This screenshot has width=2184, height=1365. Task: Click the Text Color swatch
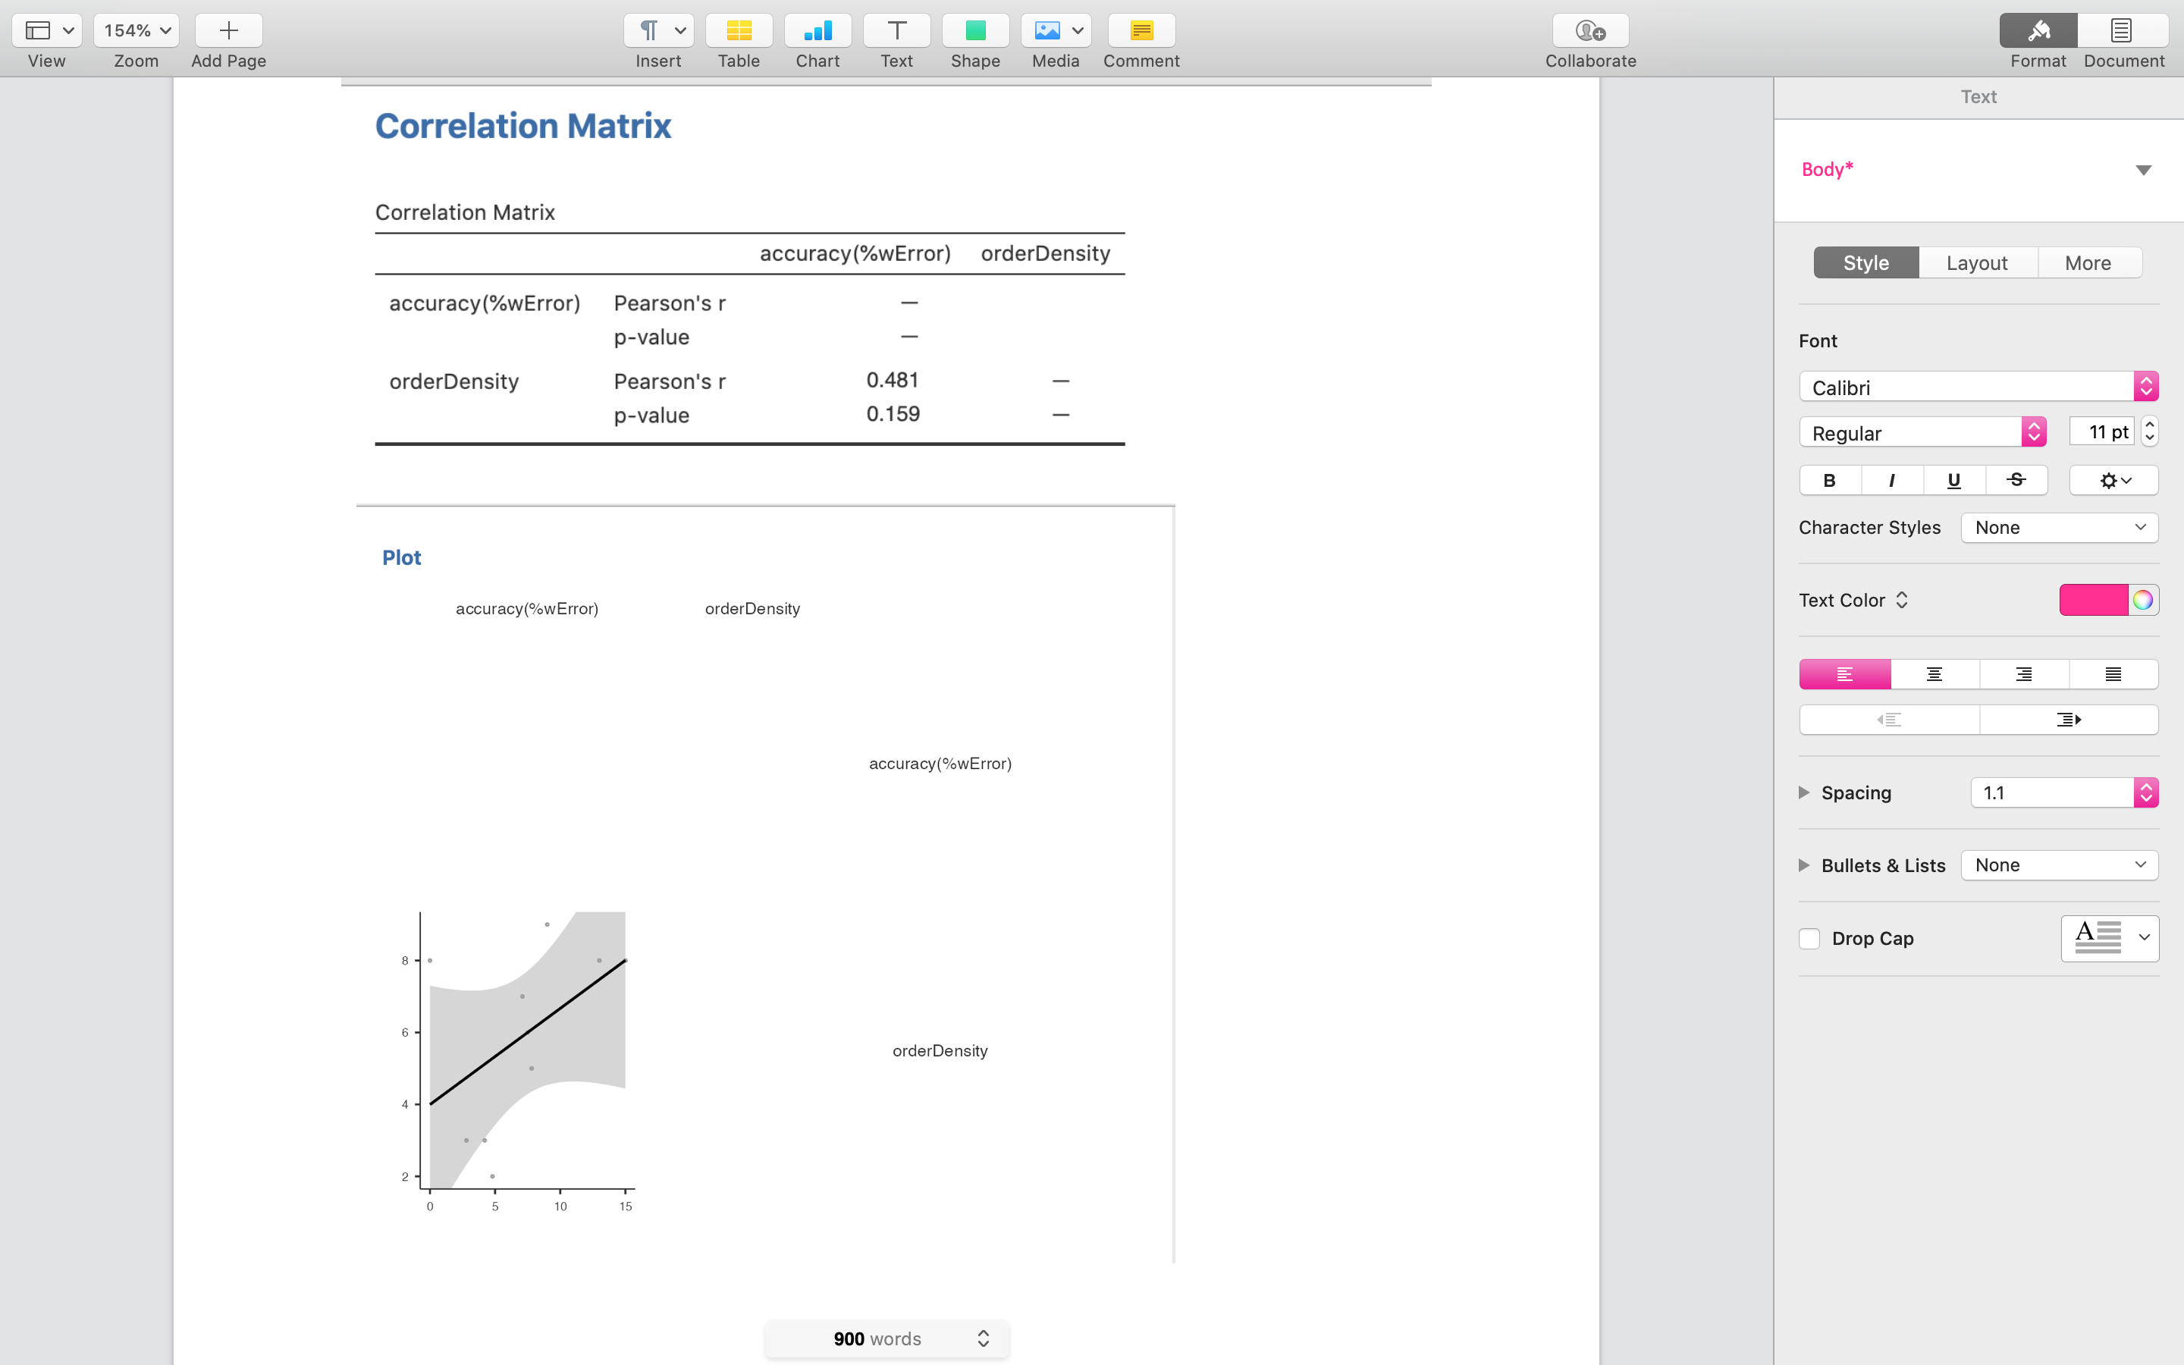coord(2094,599)
